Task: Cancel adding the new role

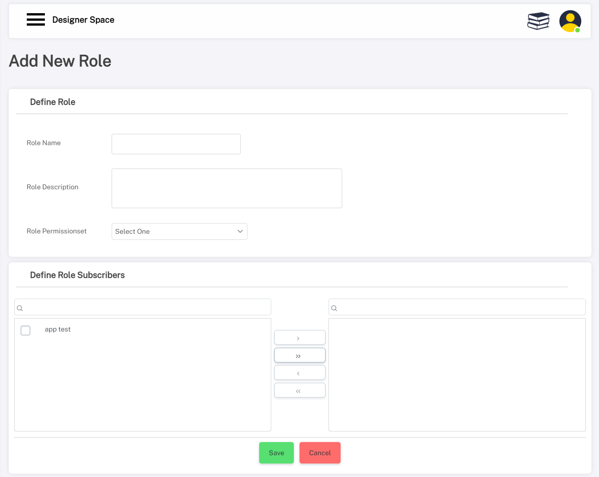Action: point(319,453)
